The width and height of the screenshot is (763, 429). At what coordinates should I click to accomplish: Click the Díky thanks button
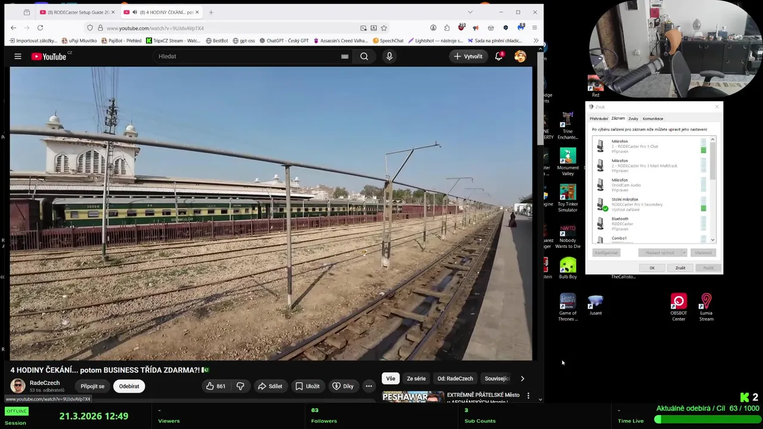[343, 386]
